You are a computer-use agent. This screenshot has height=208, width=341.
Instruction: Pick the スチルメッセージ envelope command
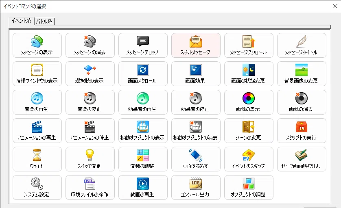(x=196, y=45)
